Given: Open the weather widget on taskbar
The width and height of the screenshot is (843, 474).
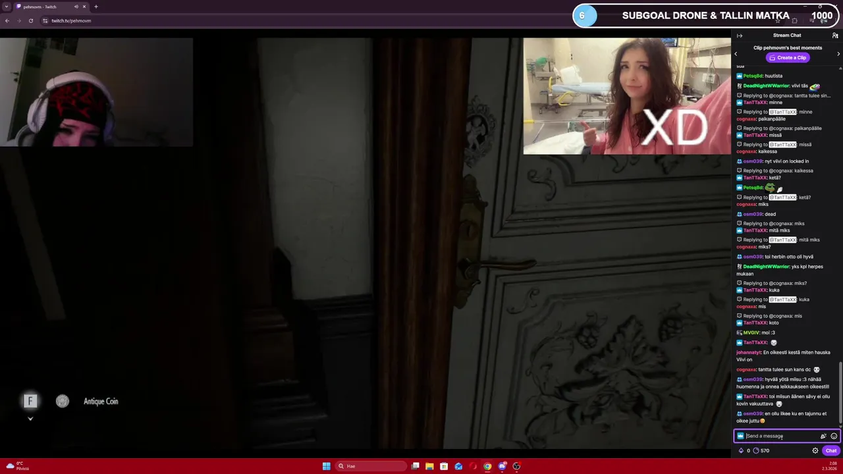Looking at the screenshot, I should coord(18,466).
